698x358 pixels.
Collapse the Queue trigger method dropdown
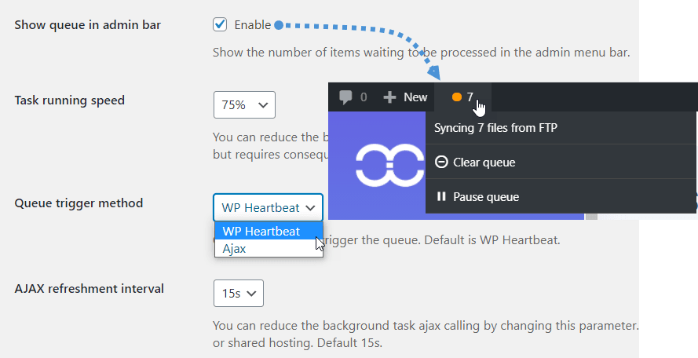[x=268, y=207]
